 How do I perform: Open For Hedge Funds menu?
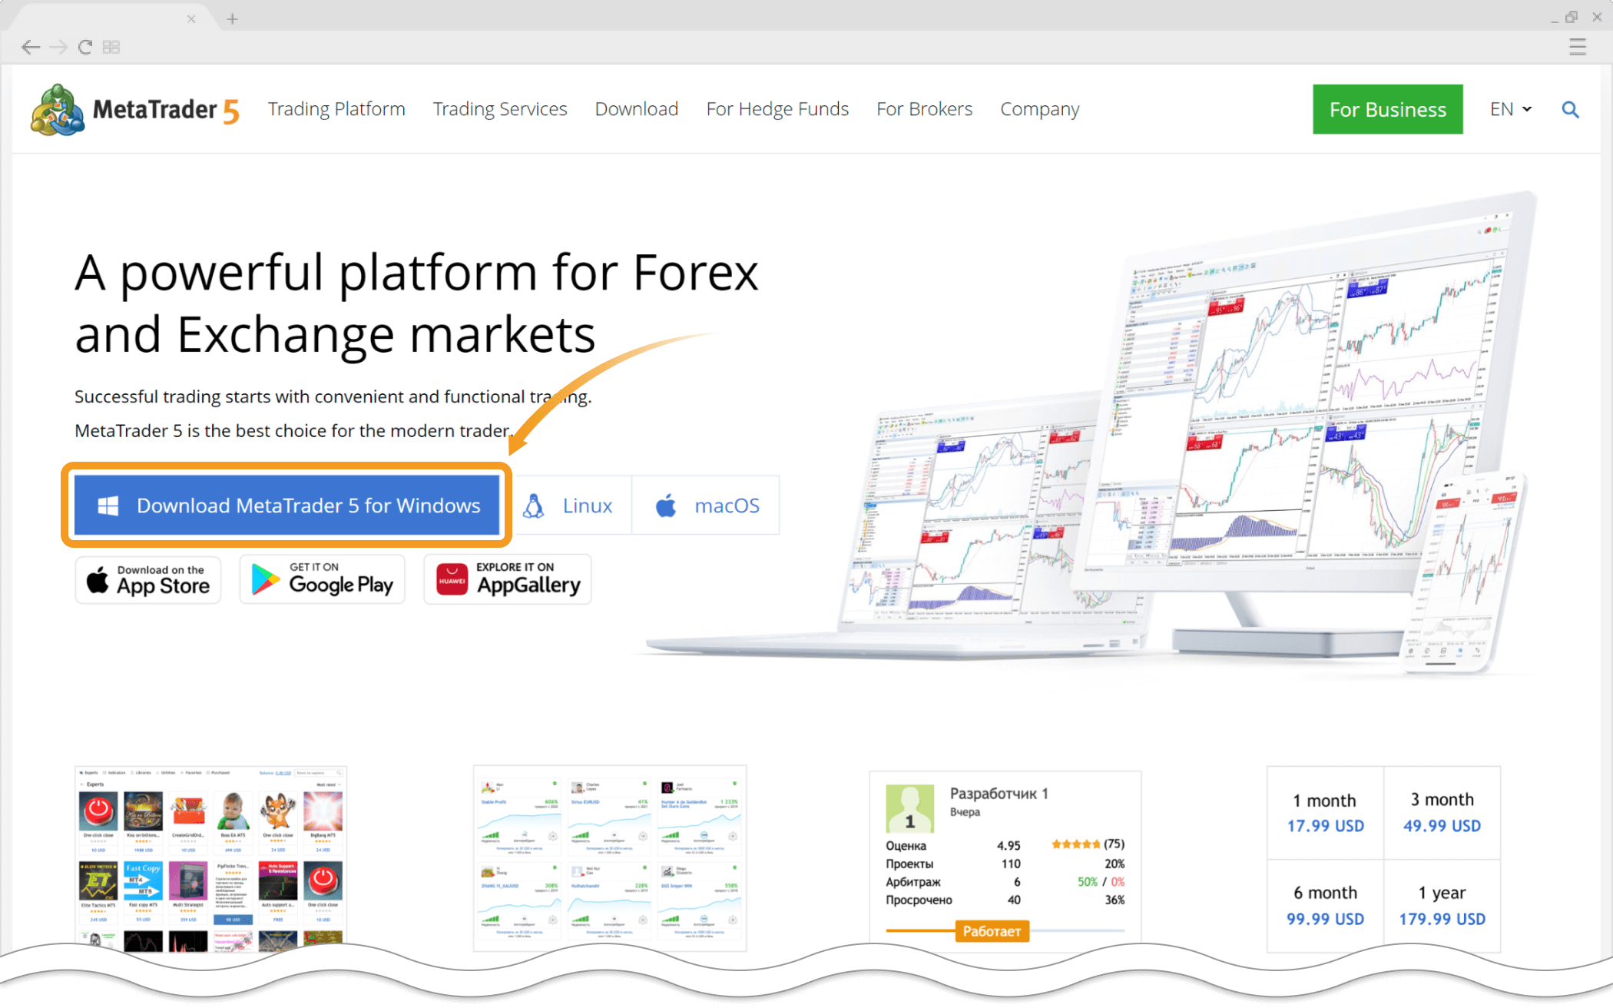777,109
